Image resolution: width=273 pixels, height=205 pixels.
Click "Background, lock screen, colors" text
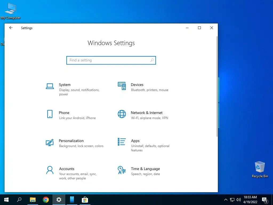pos(81,146)
